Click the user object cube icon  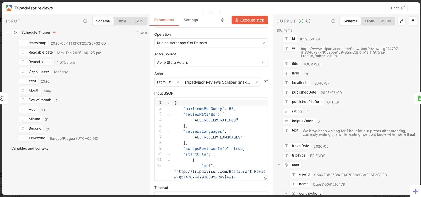286,165
